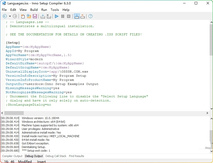Pause the running Setup
Screen dimensions: 213x163
coord(63,16)
